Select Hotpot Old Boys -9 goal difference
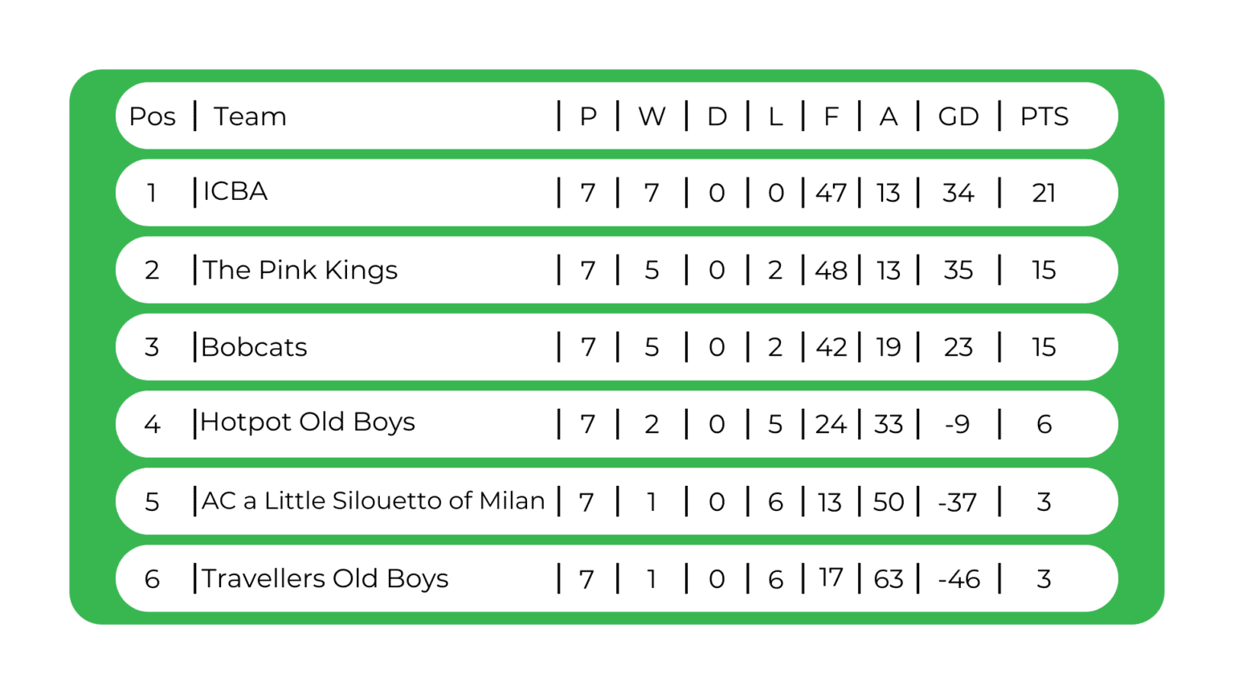 click(957, 424)
